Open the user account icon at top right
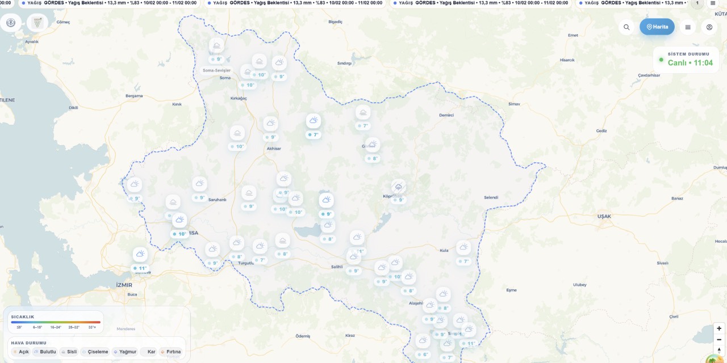This screenshot has height=363, width=727. [709, 27]
